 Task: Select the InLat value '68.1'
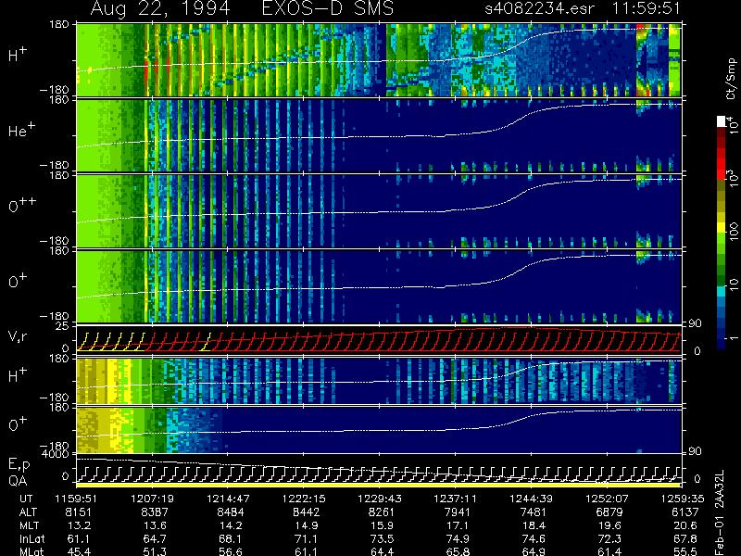tap(231, 538)
